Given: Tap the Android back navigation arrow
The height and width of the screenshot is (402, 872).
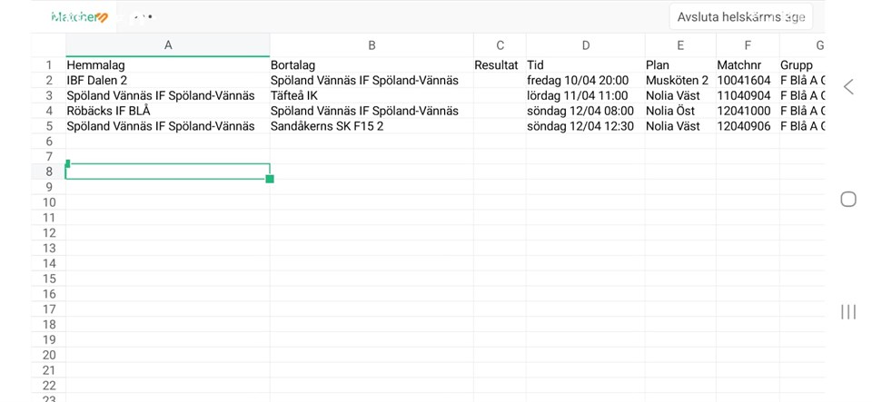Looking at the screenshot, I should pyautogui.click(x=848, y=87).
